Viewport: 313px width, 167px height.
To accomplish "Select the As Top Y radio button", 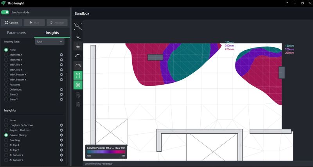I will click(6, 150).
